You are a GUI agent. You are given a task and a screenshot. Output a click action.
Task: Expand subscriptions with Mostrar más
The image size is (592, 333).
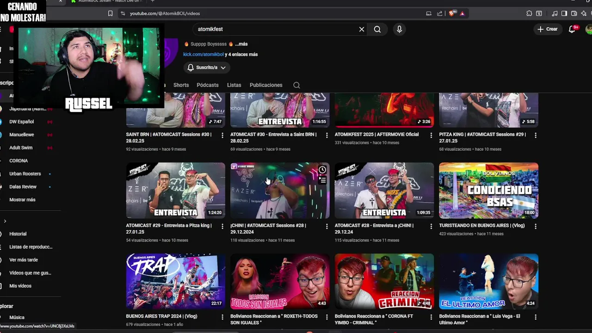[22, 200]
